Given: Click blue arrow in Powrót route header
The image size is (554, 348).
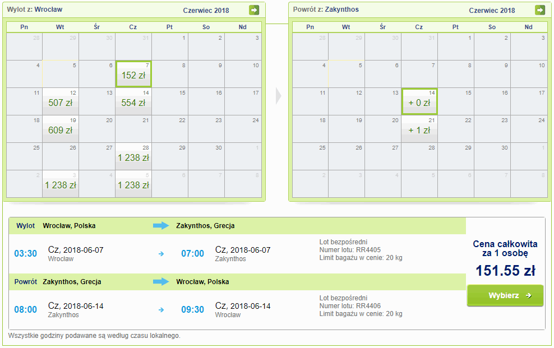Looking at the screenshot, I should [x=161, y=281].
